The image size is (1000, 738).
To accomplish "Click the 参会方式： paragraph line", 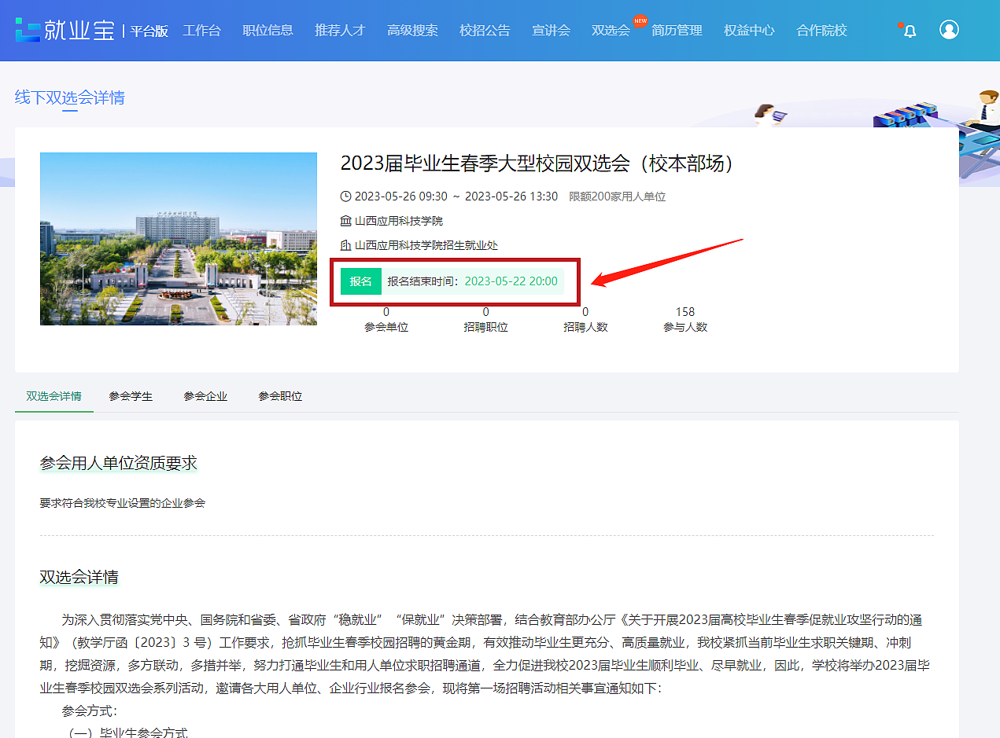I will 90,710.
